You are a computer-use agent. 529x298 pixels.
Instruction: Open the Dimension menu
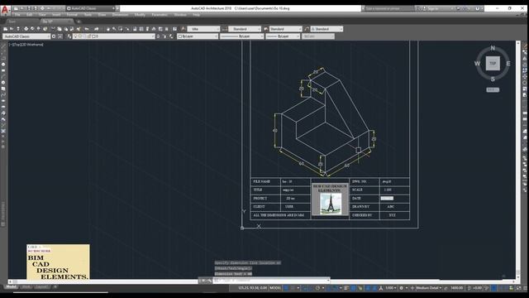(x=120, y=15)
